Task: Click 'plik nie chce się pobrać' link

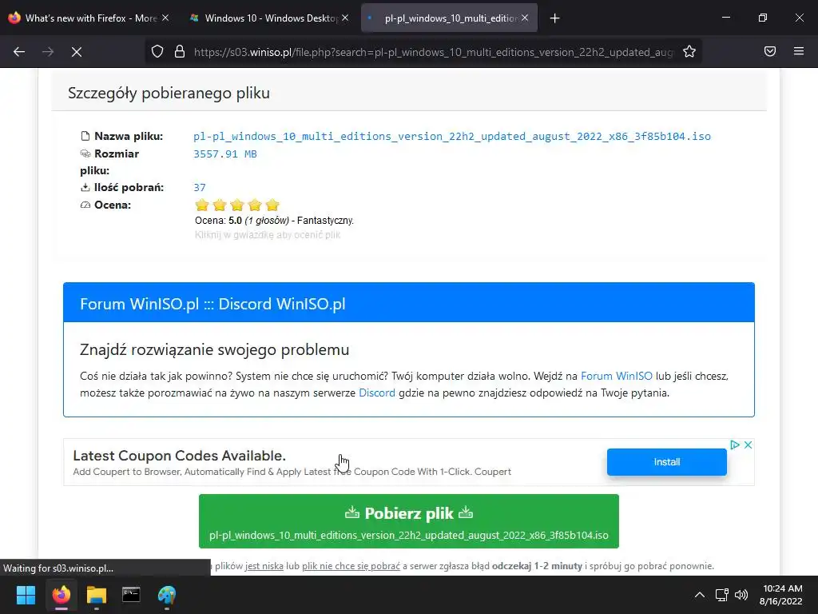Action: coord(351,566)
